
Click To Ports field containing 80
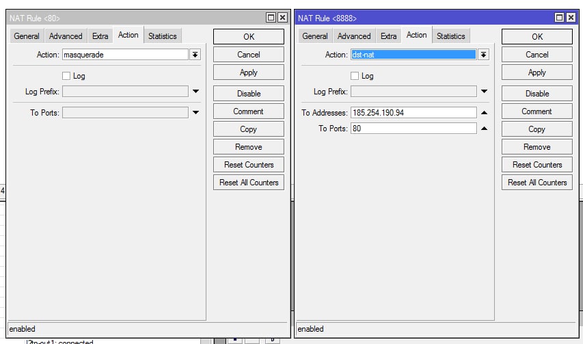(413, 129)
